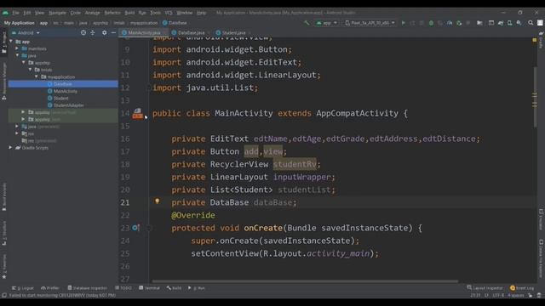Image resolution: width=545 pixels, height=306 pixels.
Task: Open Project panel gear settings
Action: (x=104, y=32)
